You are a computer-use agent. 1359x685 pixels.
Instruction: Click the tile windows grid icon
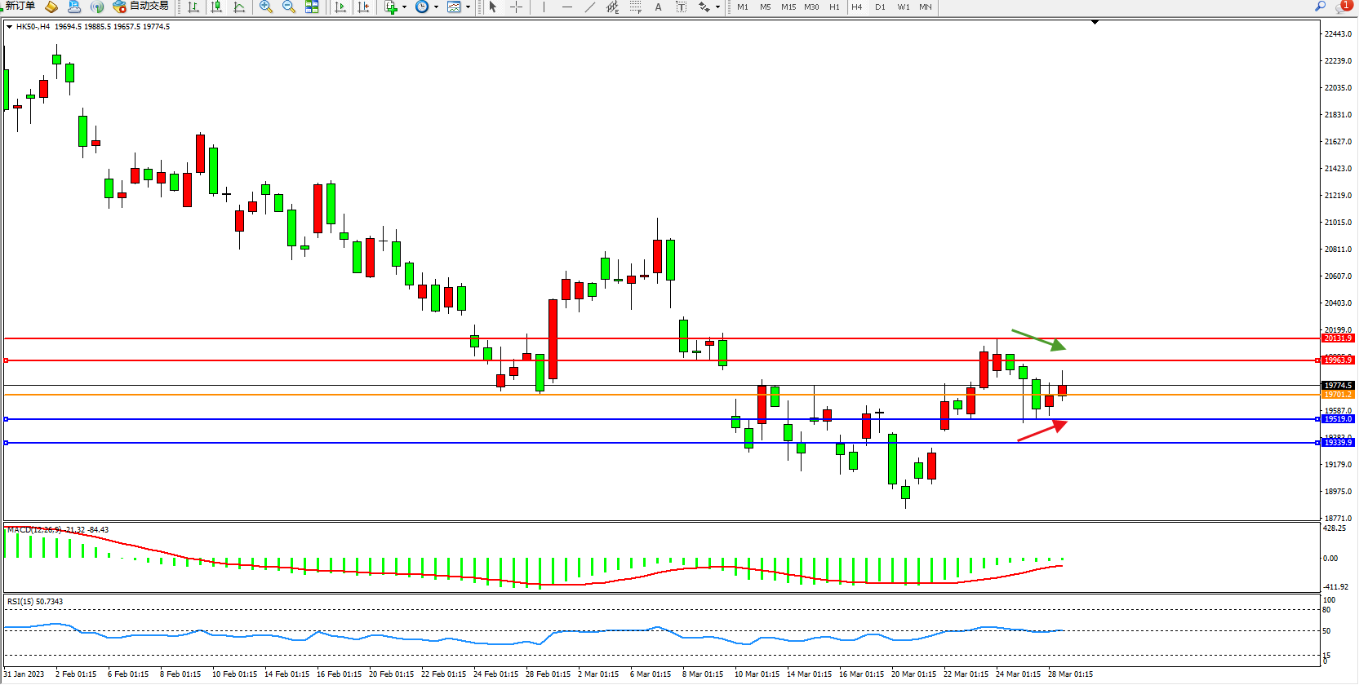pos(312,7)
